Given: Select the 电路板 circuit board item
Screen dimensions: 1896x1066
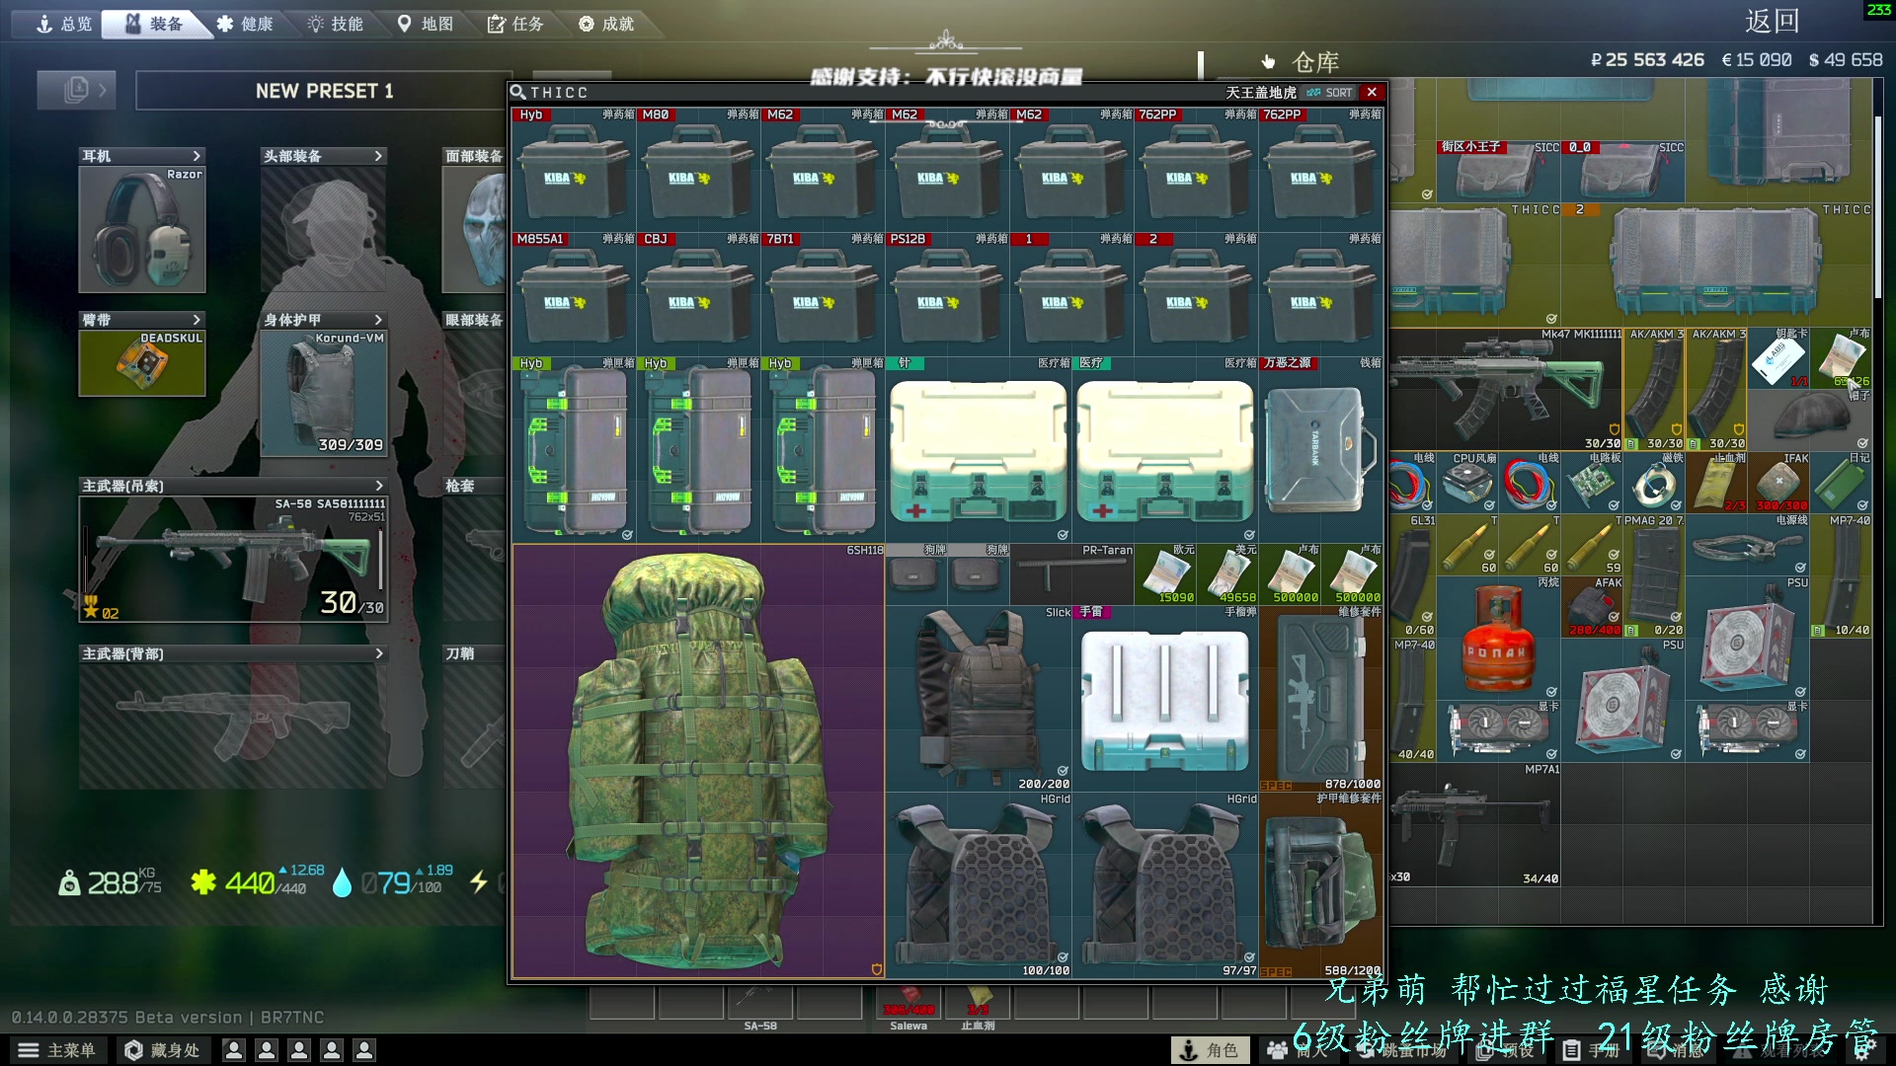Looking at the screenshot, I should tap(1593, 482).
